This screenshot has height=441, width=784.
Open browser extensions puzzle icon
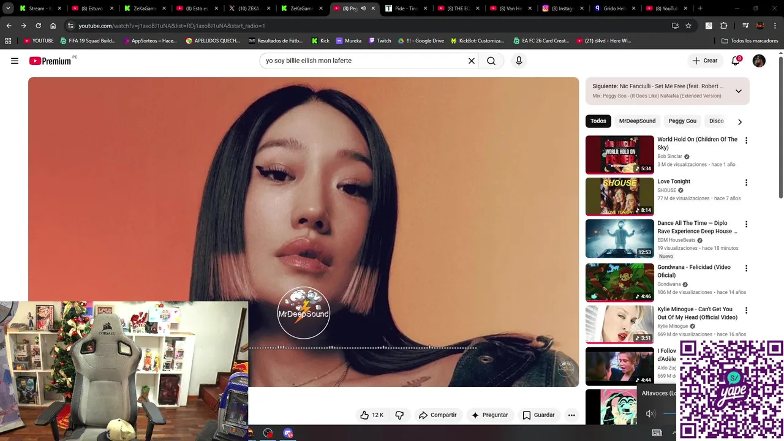724,26
